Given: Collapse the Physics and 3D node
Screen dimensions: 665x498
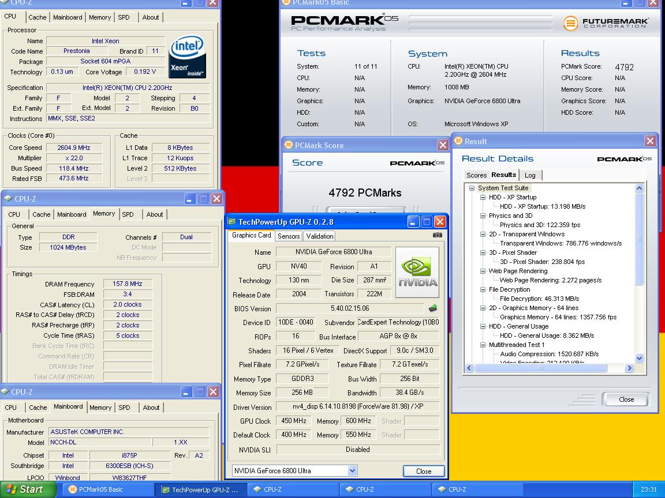Looking at the screenshot, I should [483, 216].
